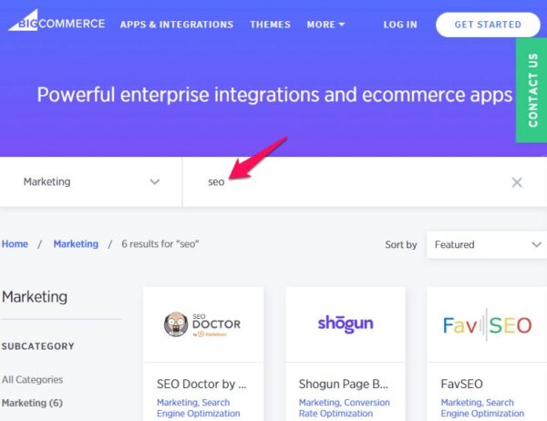Open the Marketing breadcrumb link
Viewport: 547px width, 421px height.
pyautogui.click(x=76, y=244)
